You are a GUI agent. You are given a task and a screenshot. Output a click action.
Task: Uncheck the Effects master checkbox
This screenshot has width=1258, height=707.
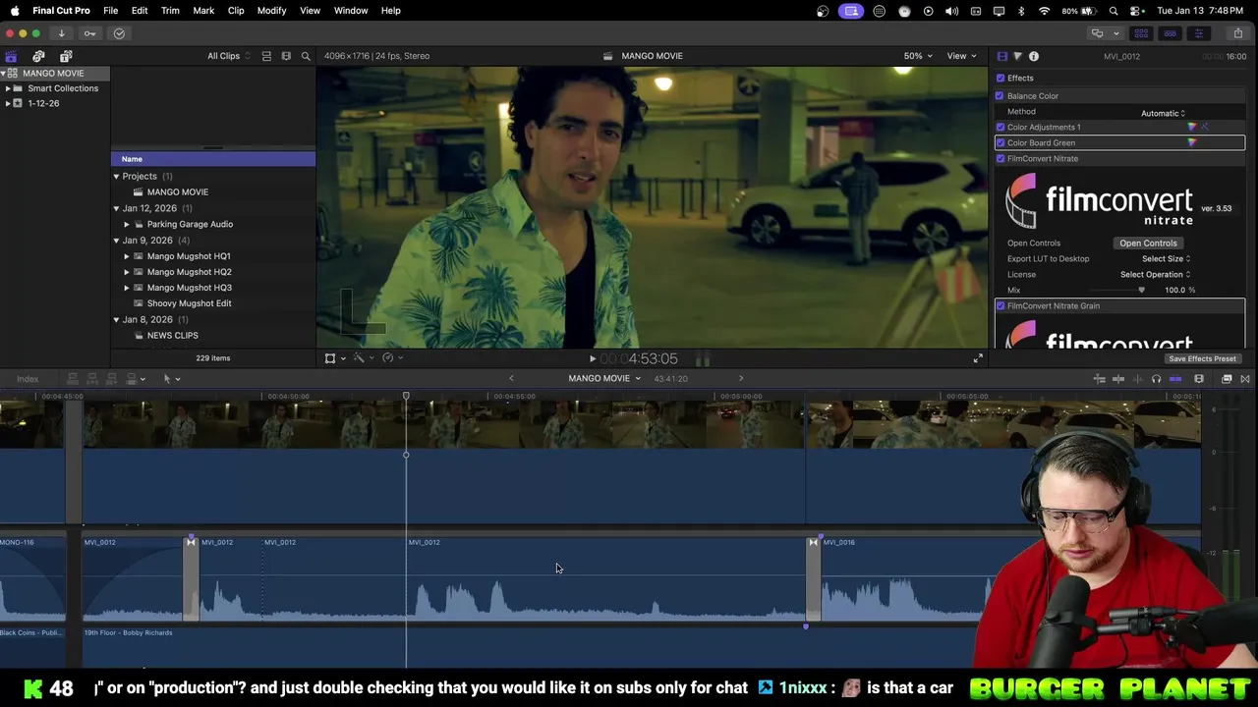click(1001, 78)
